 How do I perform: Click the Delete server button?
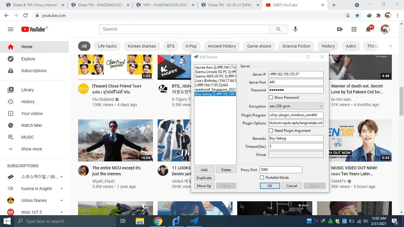pos(226,170)
